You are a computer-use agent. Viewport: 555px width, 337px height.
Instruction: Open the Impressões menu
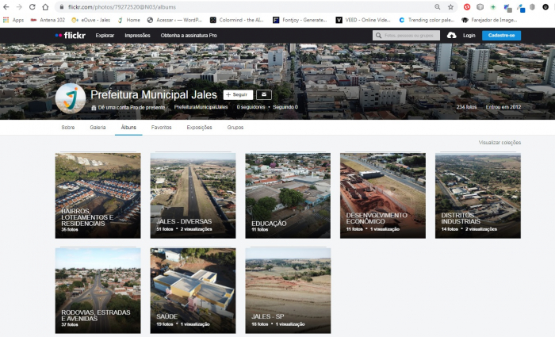click(137, 36)
